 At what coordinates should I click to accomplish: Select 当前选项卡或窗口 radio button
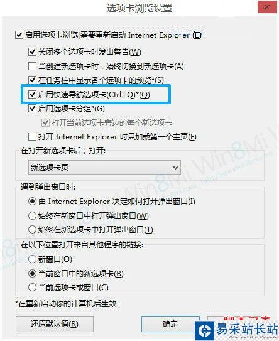coord(32,288)
